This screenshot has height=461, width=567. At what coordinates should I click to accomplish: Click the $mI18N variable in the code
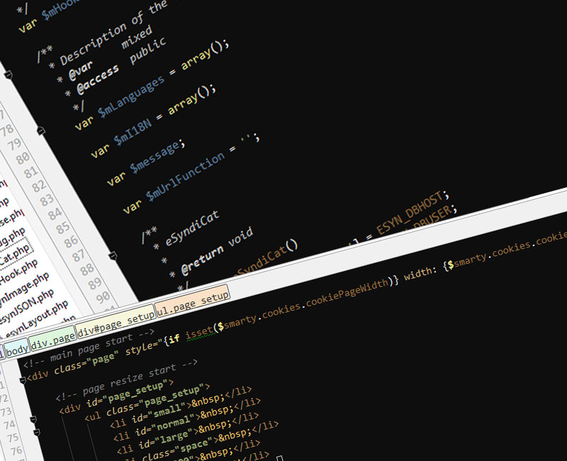133,133
